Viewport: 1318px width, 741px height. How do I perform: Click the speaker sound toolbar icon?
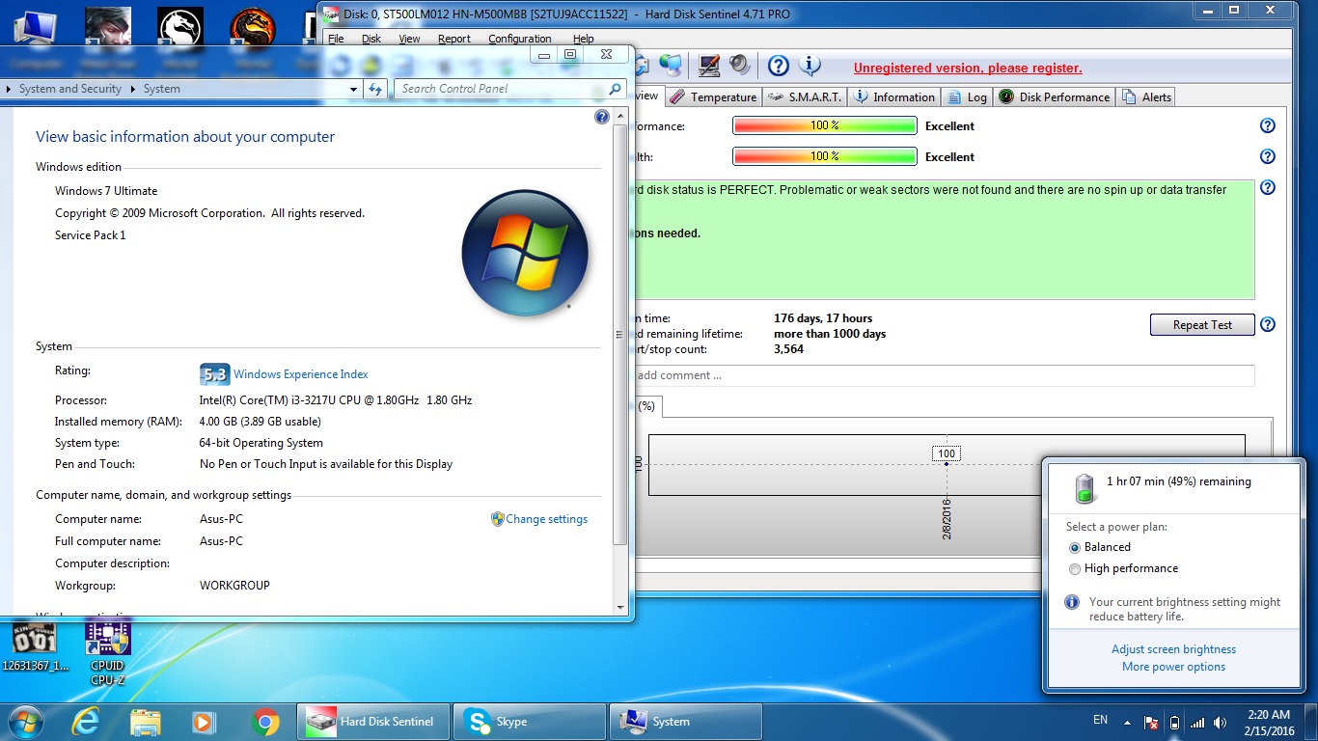click(x=740, y=66)
